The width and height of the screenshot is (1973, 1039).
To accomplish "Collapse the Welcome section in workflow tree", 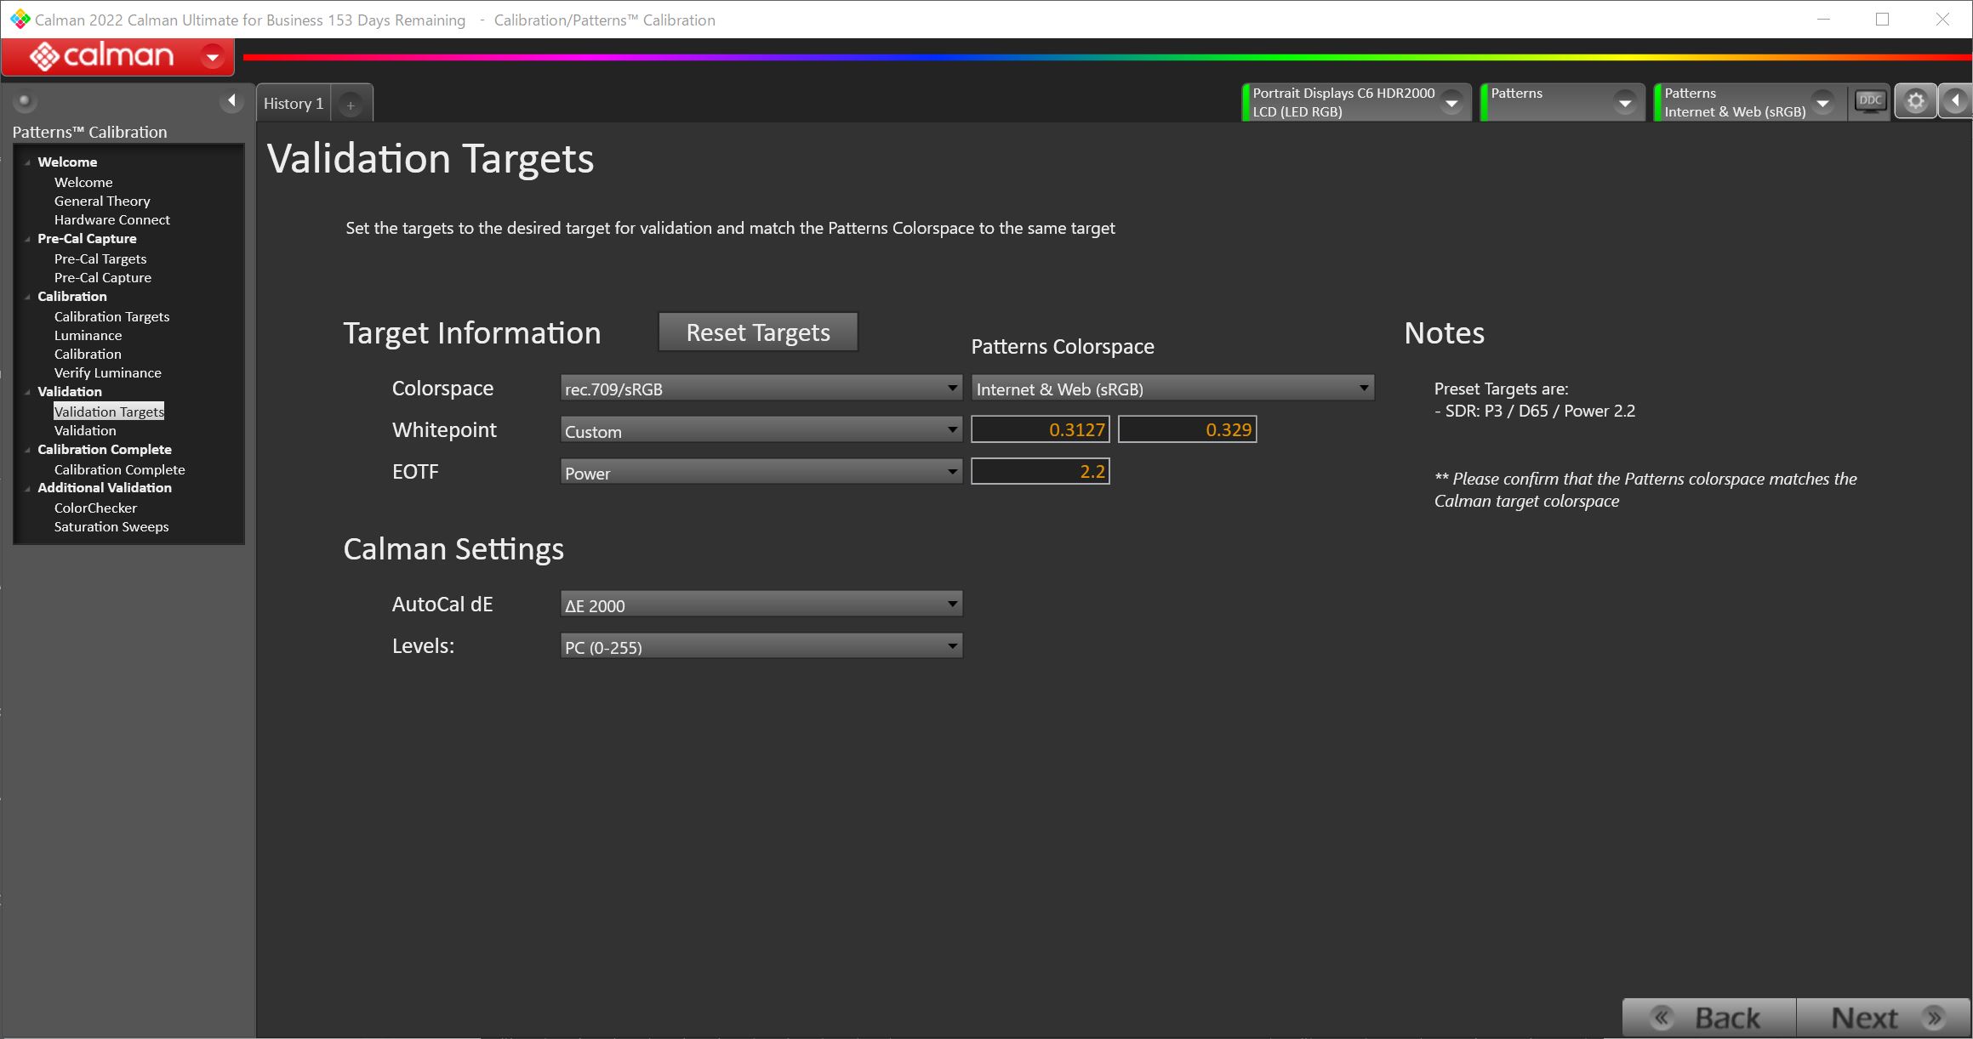I will point(28,162).
